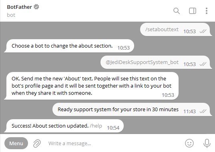
Task: Click the attach file paperclip icon
Action: 37,143
